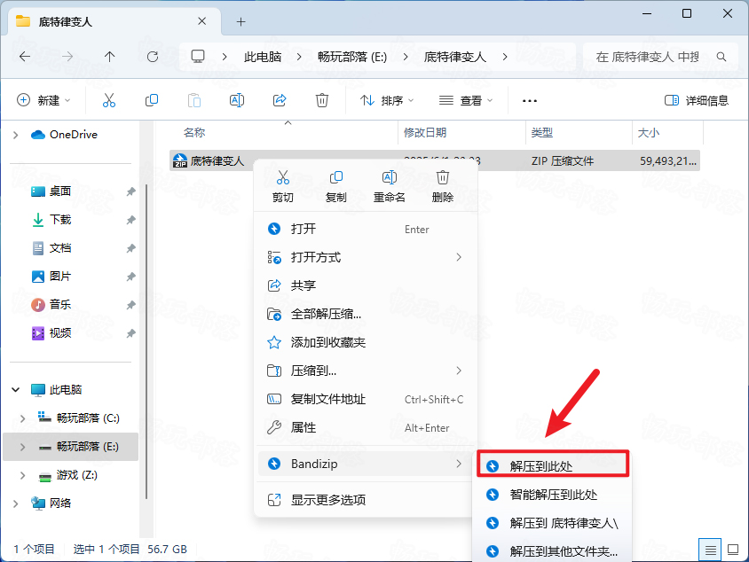Viewport: 749px width, 562px height.
Task: Choose 删除 in the context menu
Action: pos(442,186)
